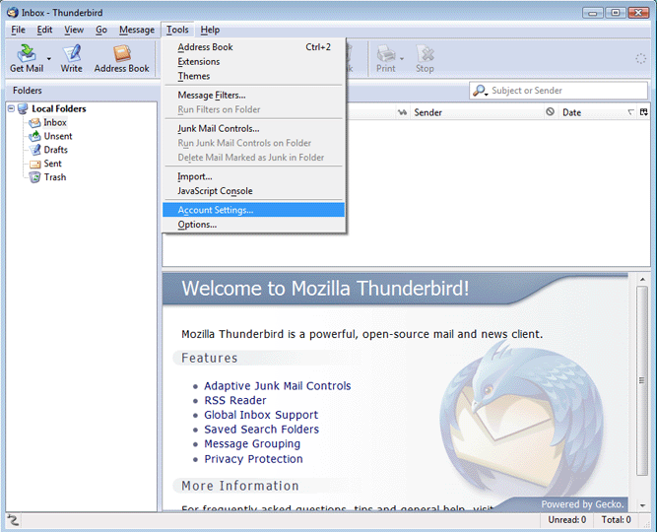Open the File menu
The height and width of the screenshot is (532, 657).
[18, 30]
